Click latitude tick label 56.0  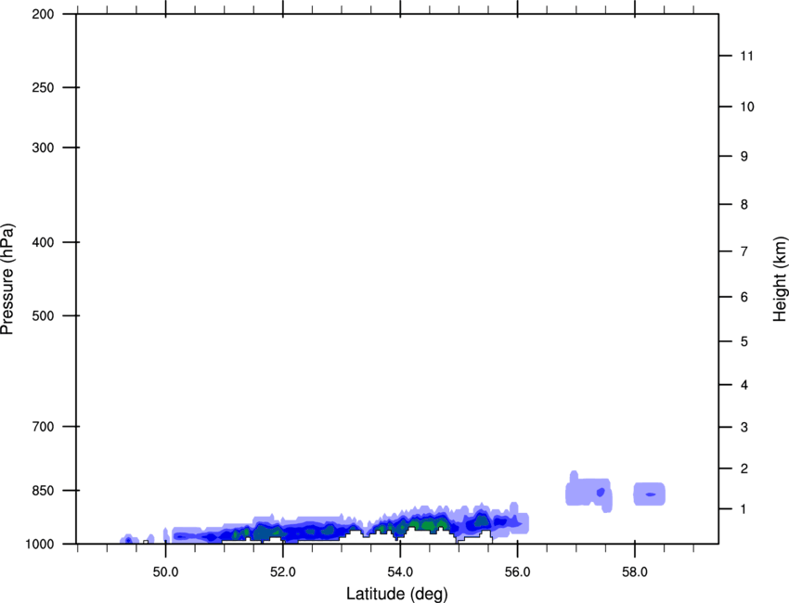[x=517, y=572]
